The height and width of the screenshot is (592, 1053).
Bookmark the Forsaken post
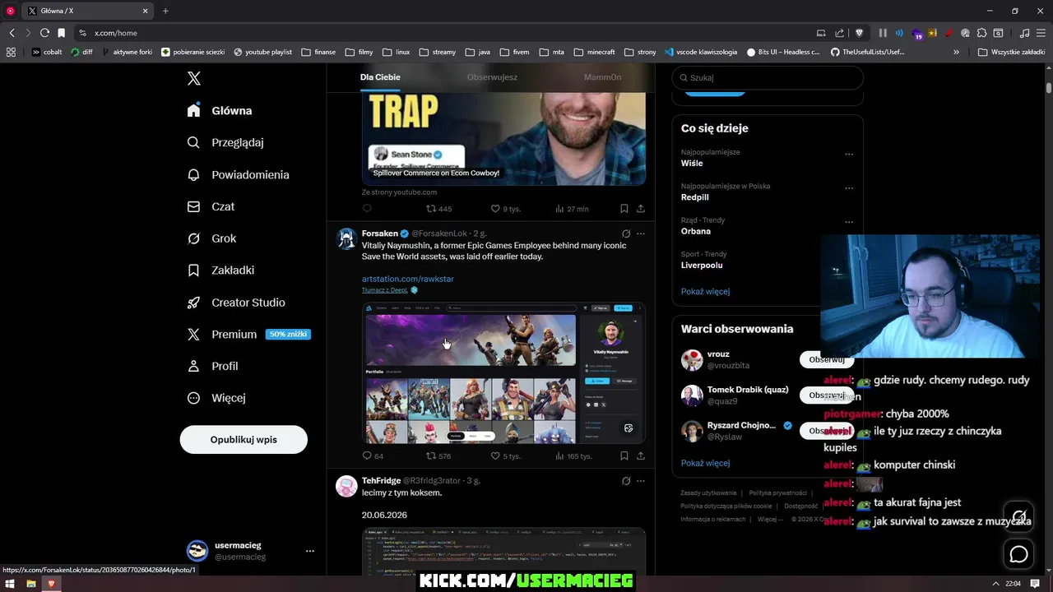pos(624,456)
